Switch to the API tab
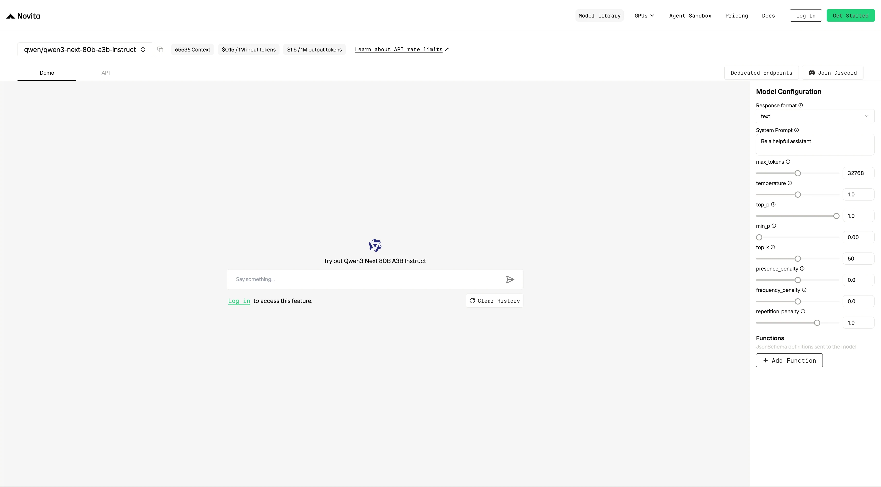Image resolution: width=881 pixels, height=487 pixels. [x=106, y=73]
